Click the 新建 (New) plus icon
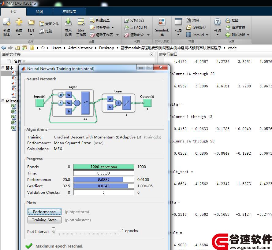The image size is (272, 250). 19,22
